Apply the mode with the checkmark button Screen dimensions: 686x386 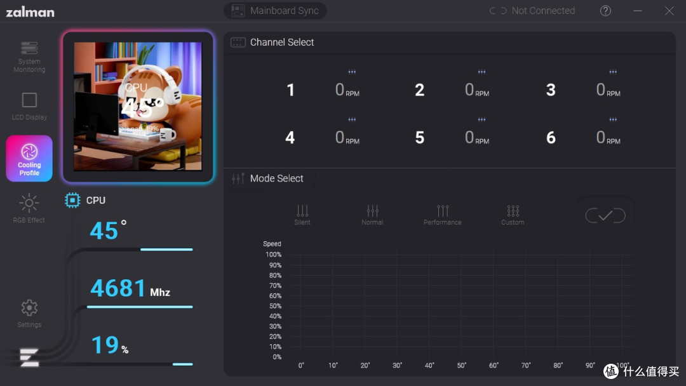click(x=605, y=215)
